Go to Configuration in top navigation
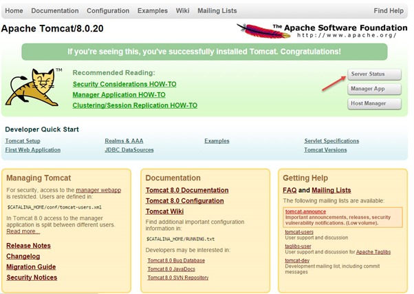414x294 pixels. (108, 11)
